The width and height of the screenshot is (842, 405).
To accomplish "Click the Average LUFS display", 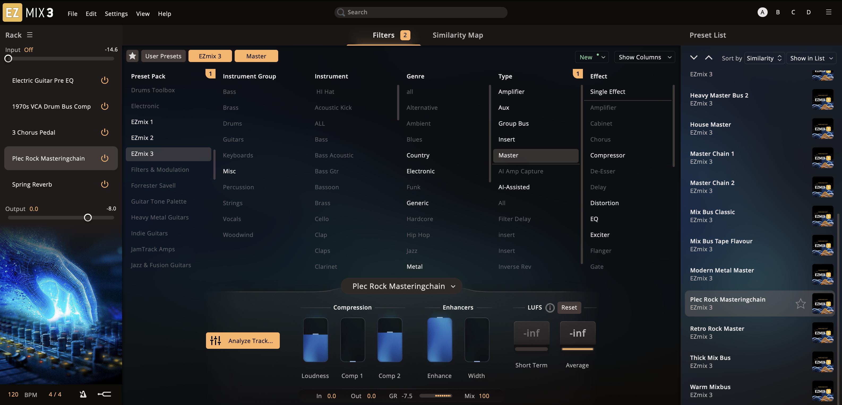I will point(578,333).
